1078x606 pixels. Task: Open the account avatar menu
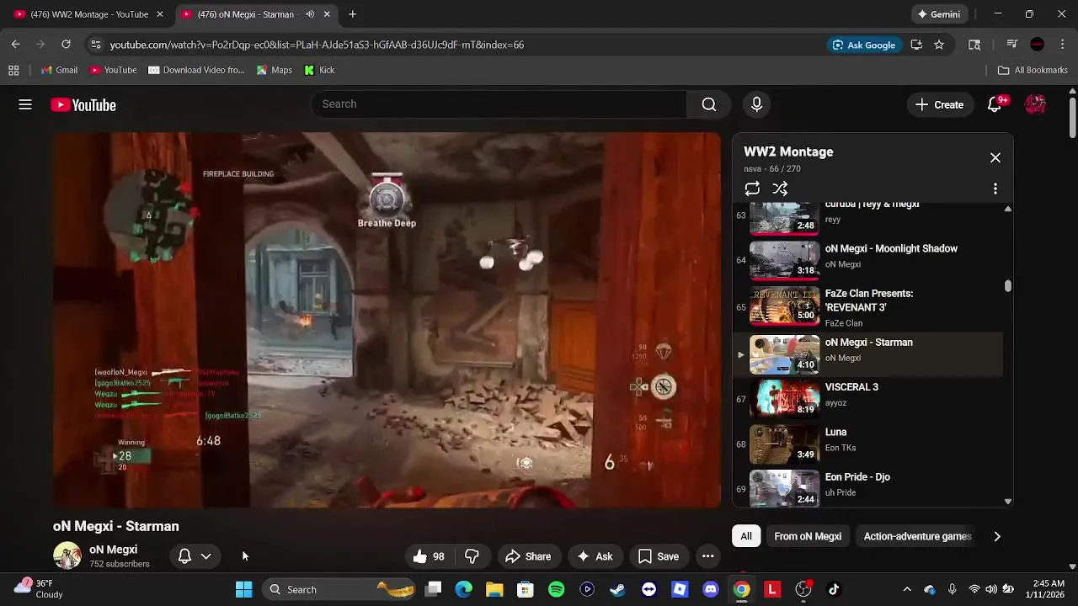point(1035,104)
